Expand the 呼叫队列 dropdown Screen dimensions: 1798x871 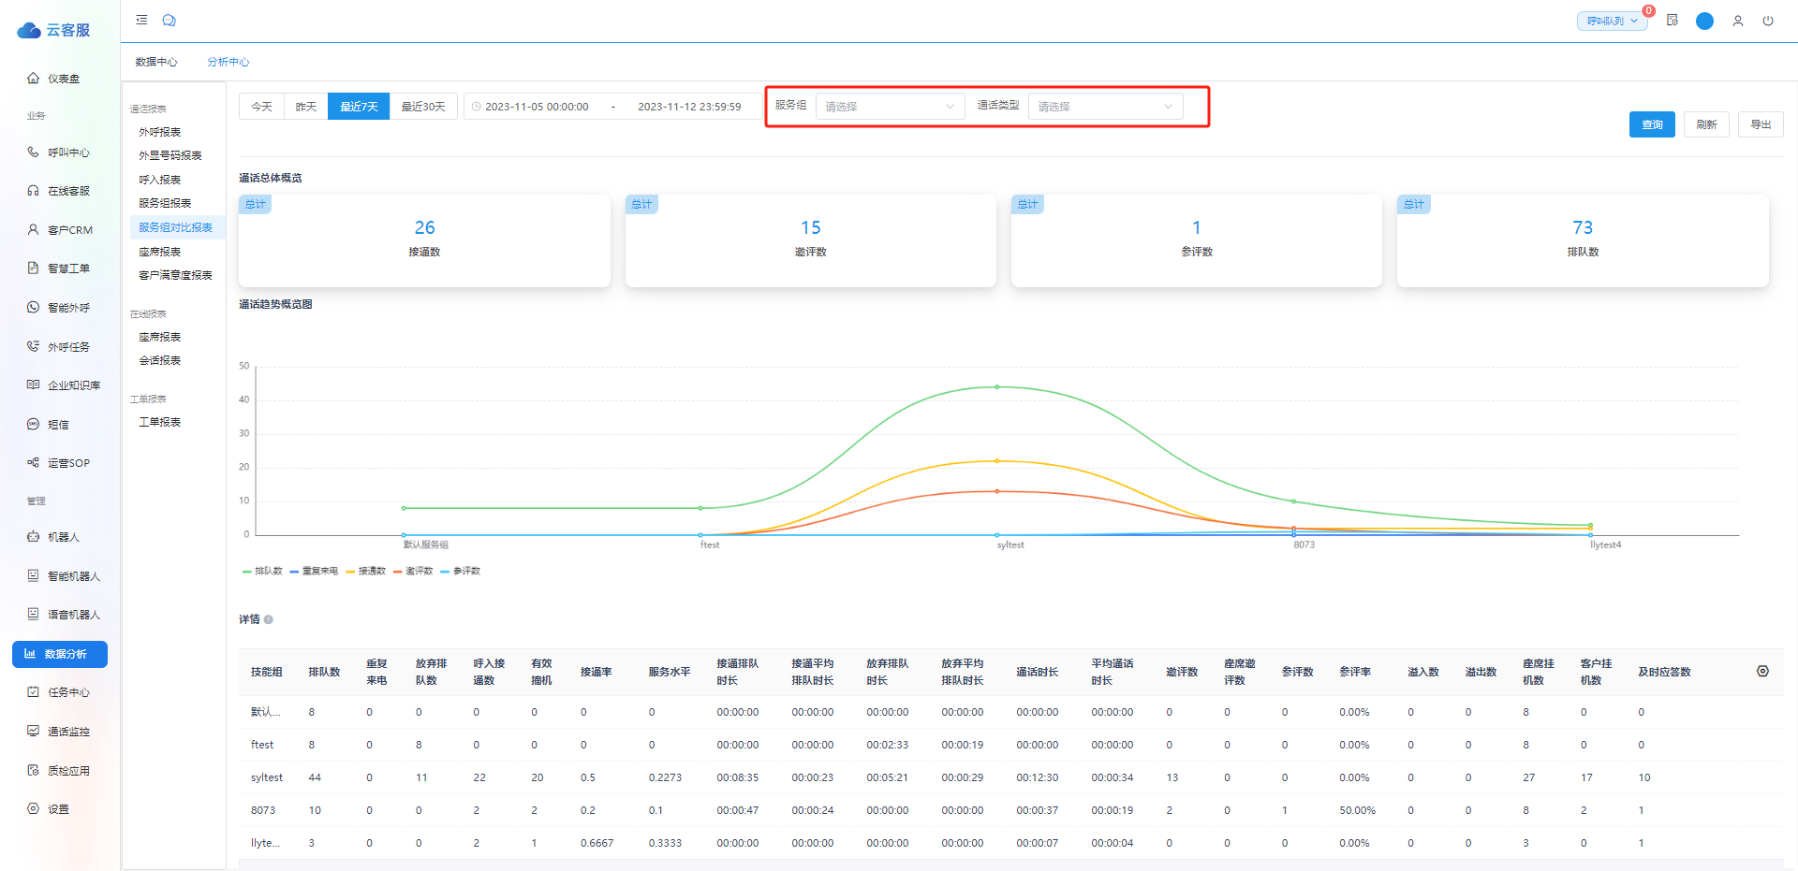coord(1612,21)
